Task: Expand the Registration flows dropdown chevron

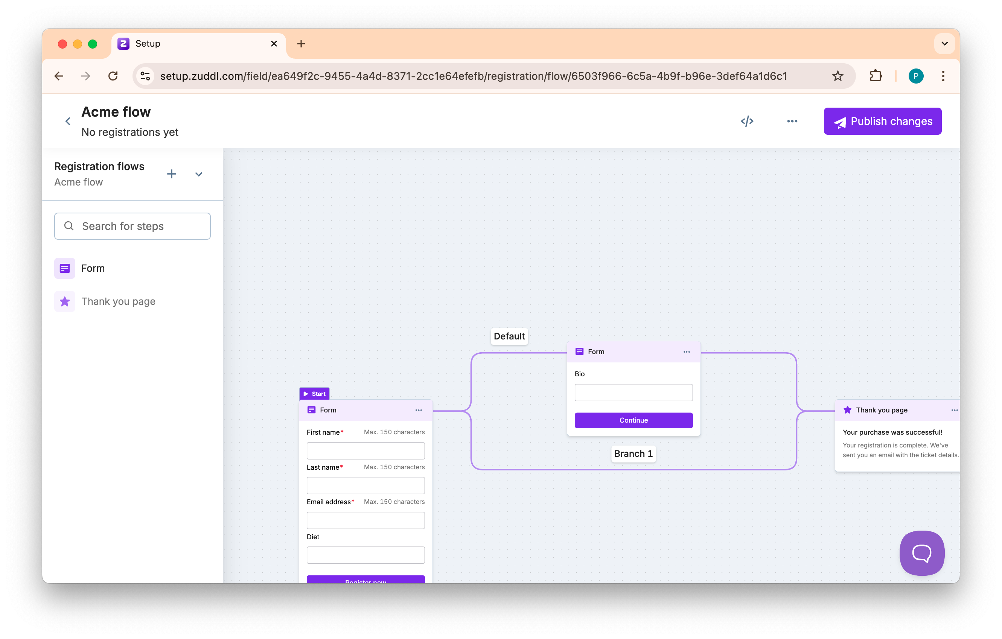Action: (x=198, y=174)
